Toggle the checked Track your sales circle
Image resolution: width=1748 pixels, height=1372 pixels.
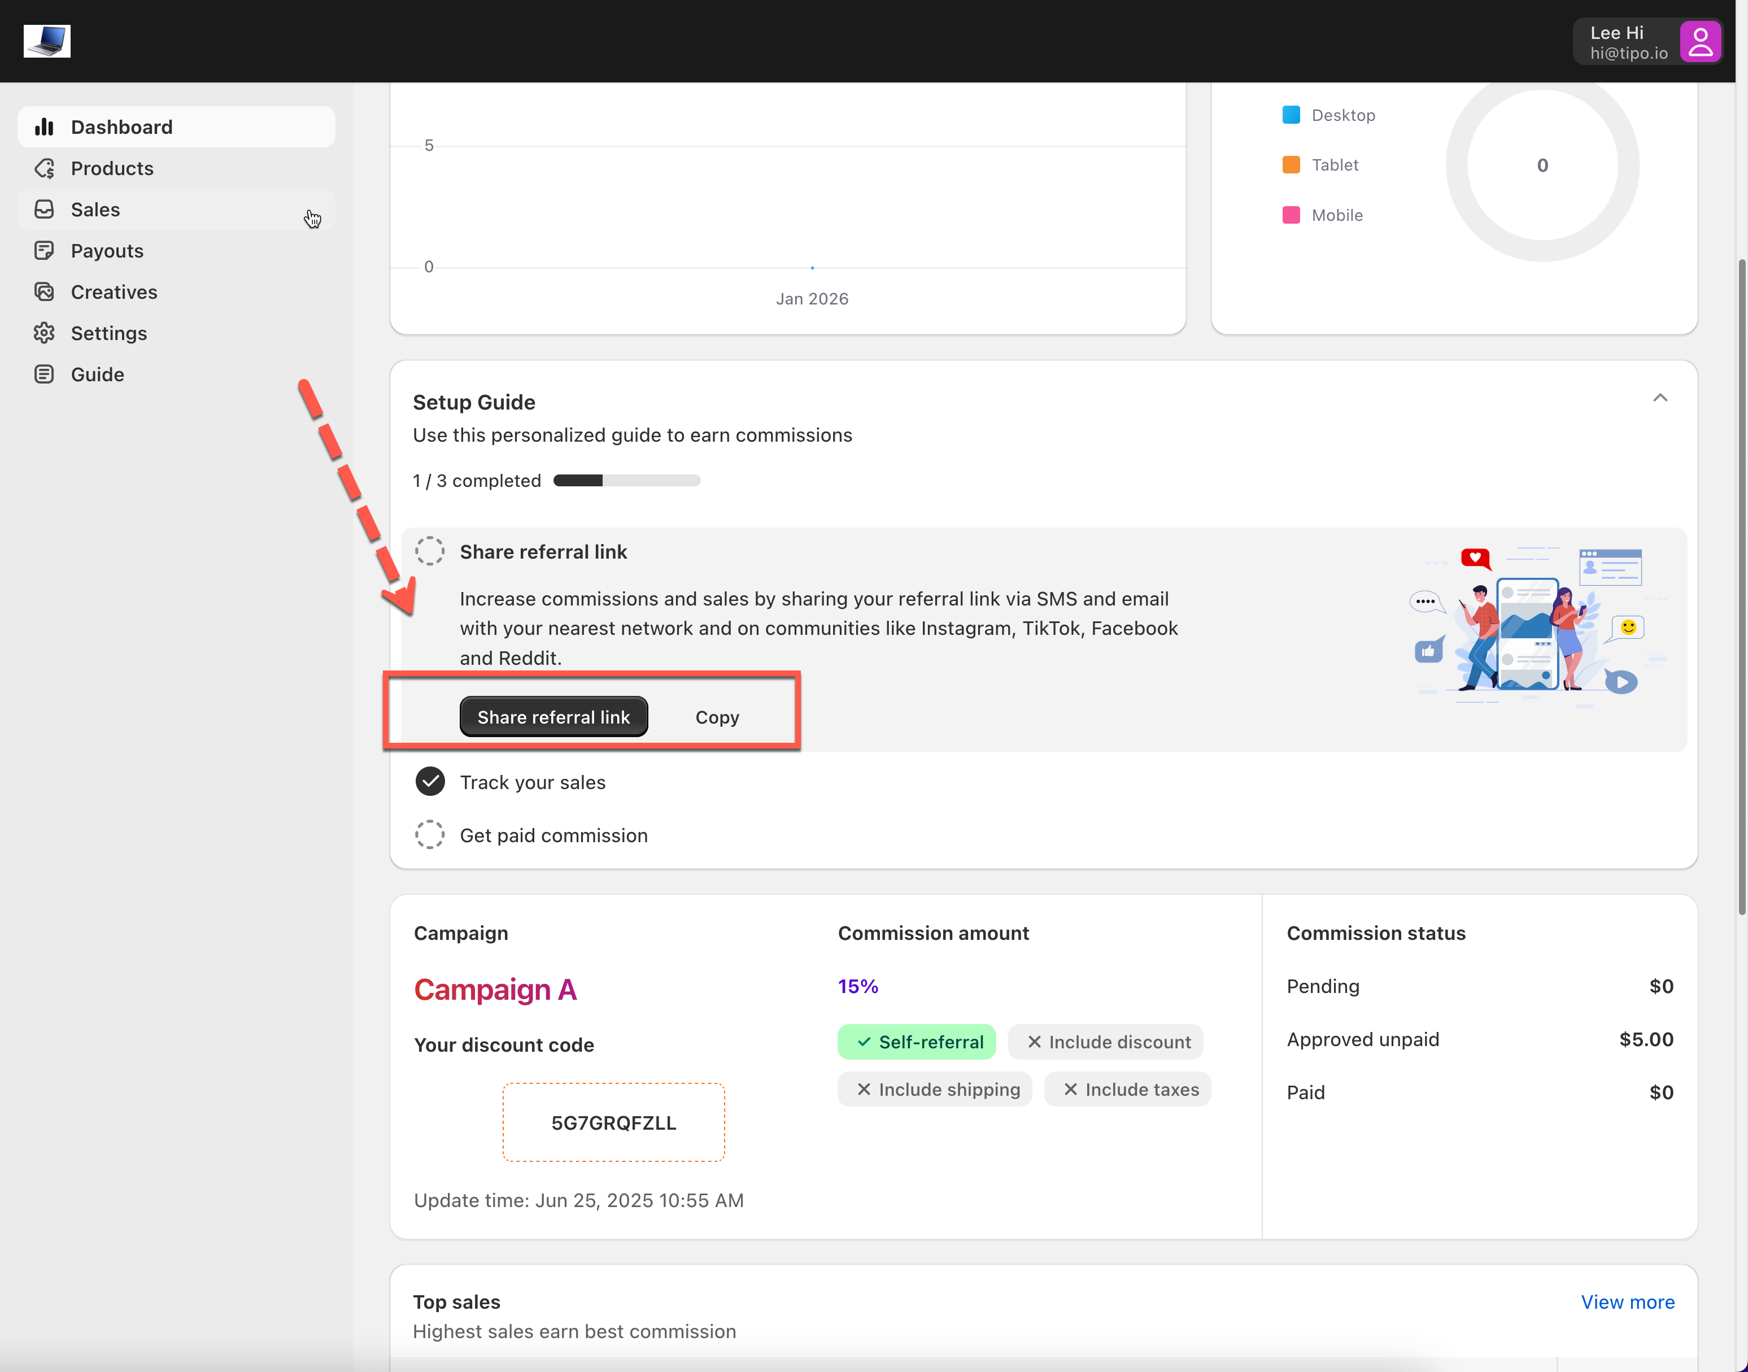click(x=430, y=782)
